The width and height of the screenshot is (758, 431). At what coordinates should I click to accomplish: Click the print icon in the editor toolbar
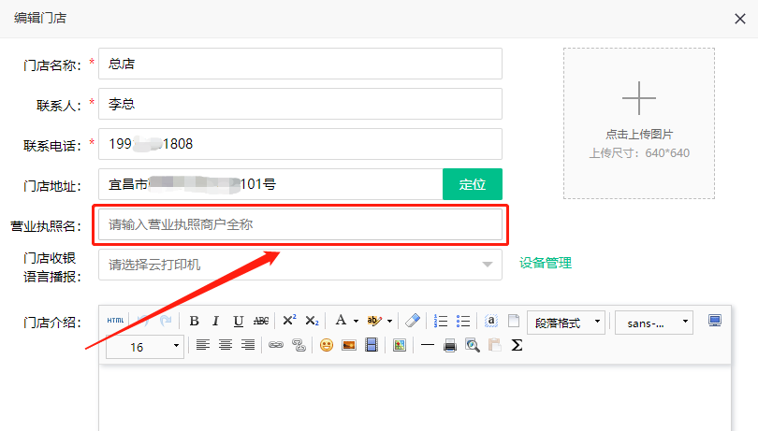click(x=449, y=345)
